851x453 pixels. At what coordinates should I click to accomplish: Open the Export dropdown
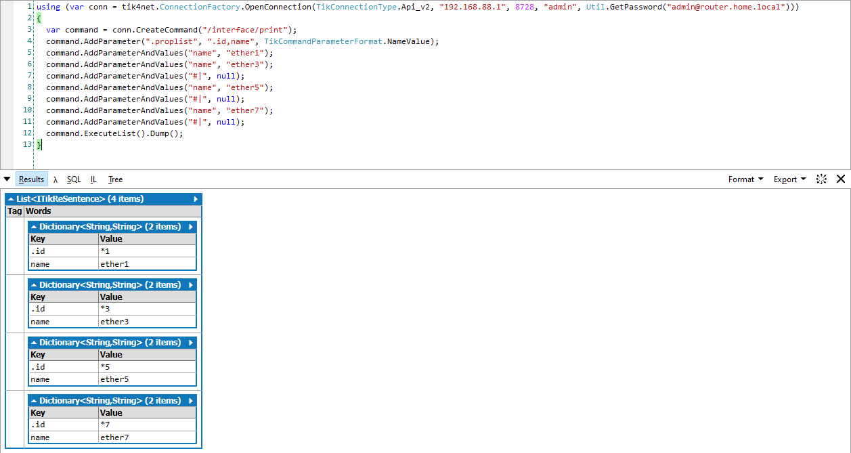(788, 179)
